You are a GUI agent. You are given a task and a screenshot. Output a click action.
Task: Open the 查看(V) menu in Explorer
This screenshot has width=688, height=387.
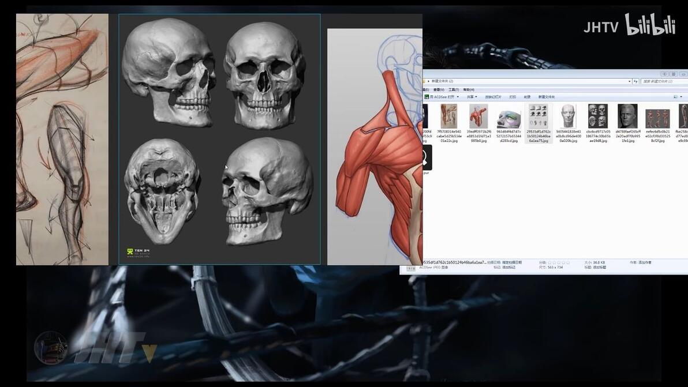click(x=439, y=90)
